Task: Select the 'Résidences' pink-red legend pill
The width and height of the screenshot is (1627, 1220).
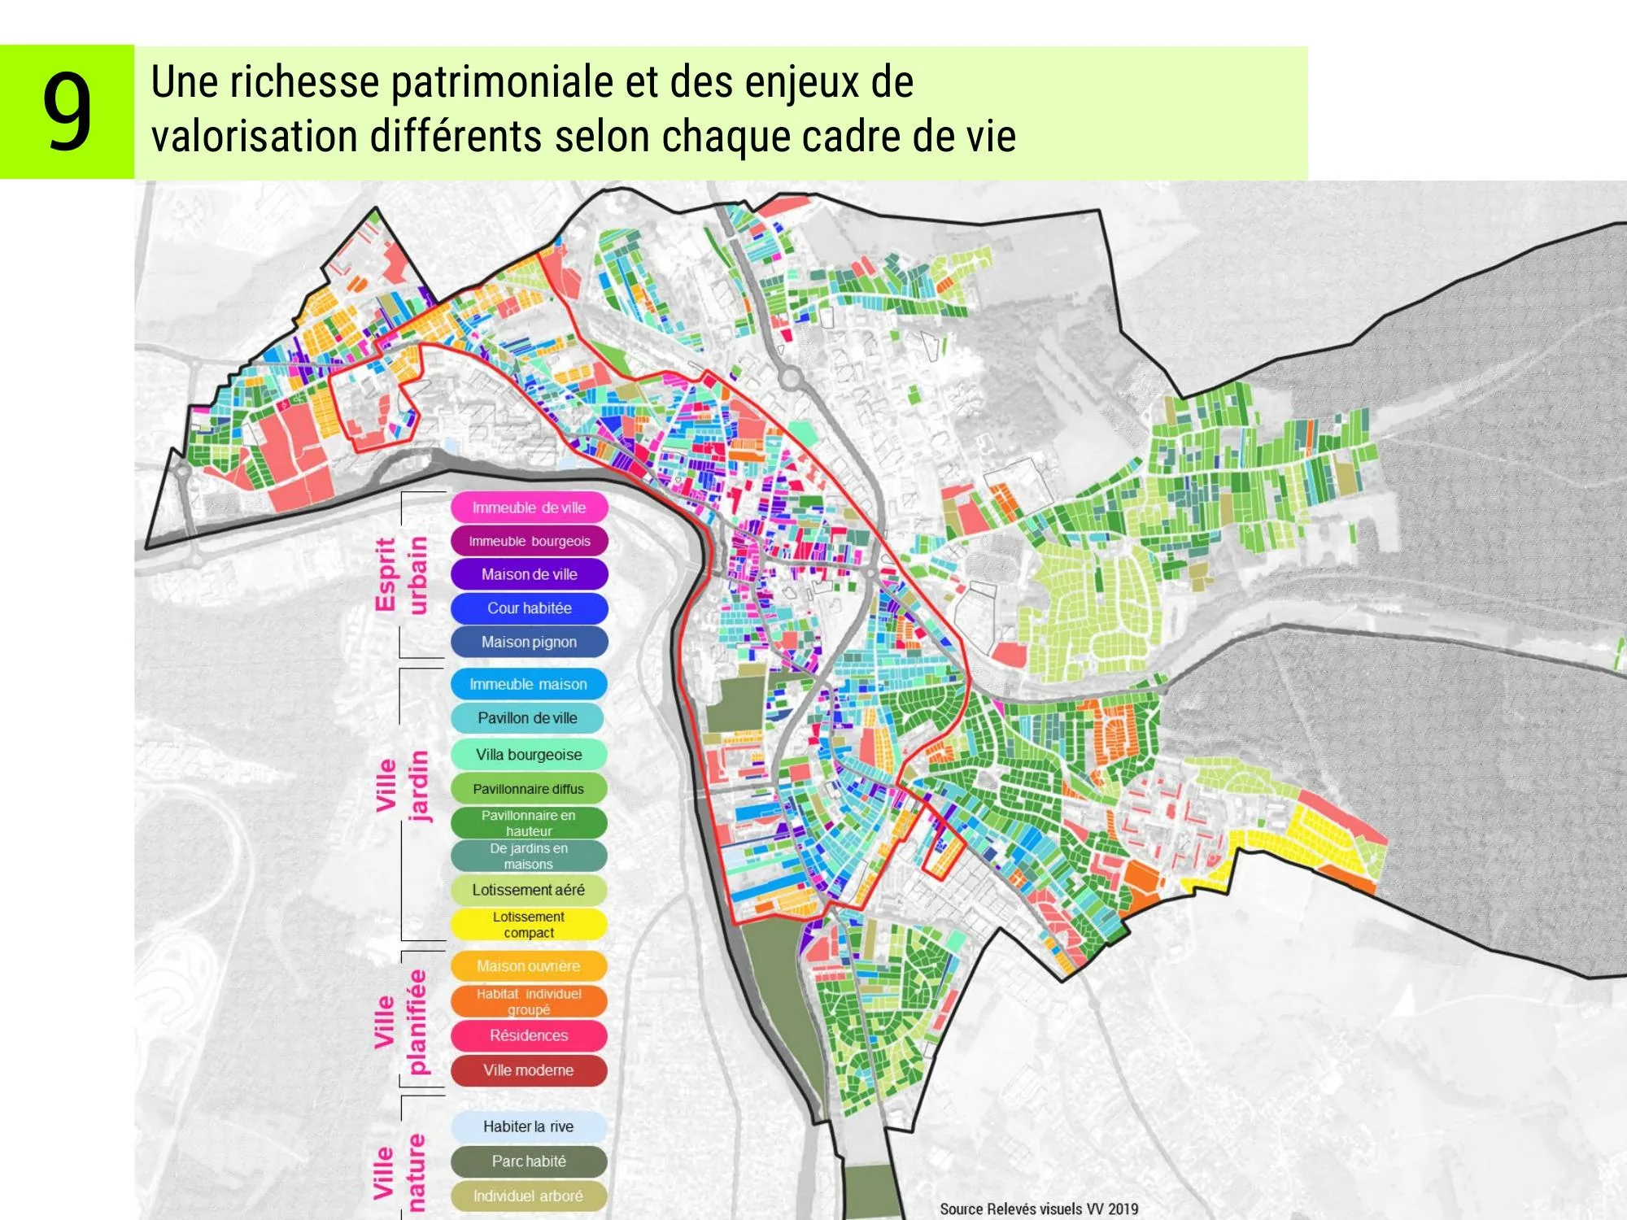Action: tap(529, 1035)
